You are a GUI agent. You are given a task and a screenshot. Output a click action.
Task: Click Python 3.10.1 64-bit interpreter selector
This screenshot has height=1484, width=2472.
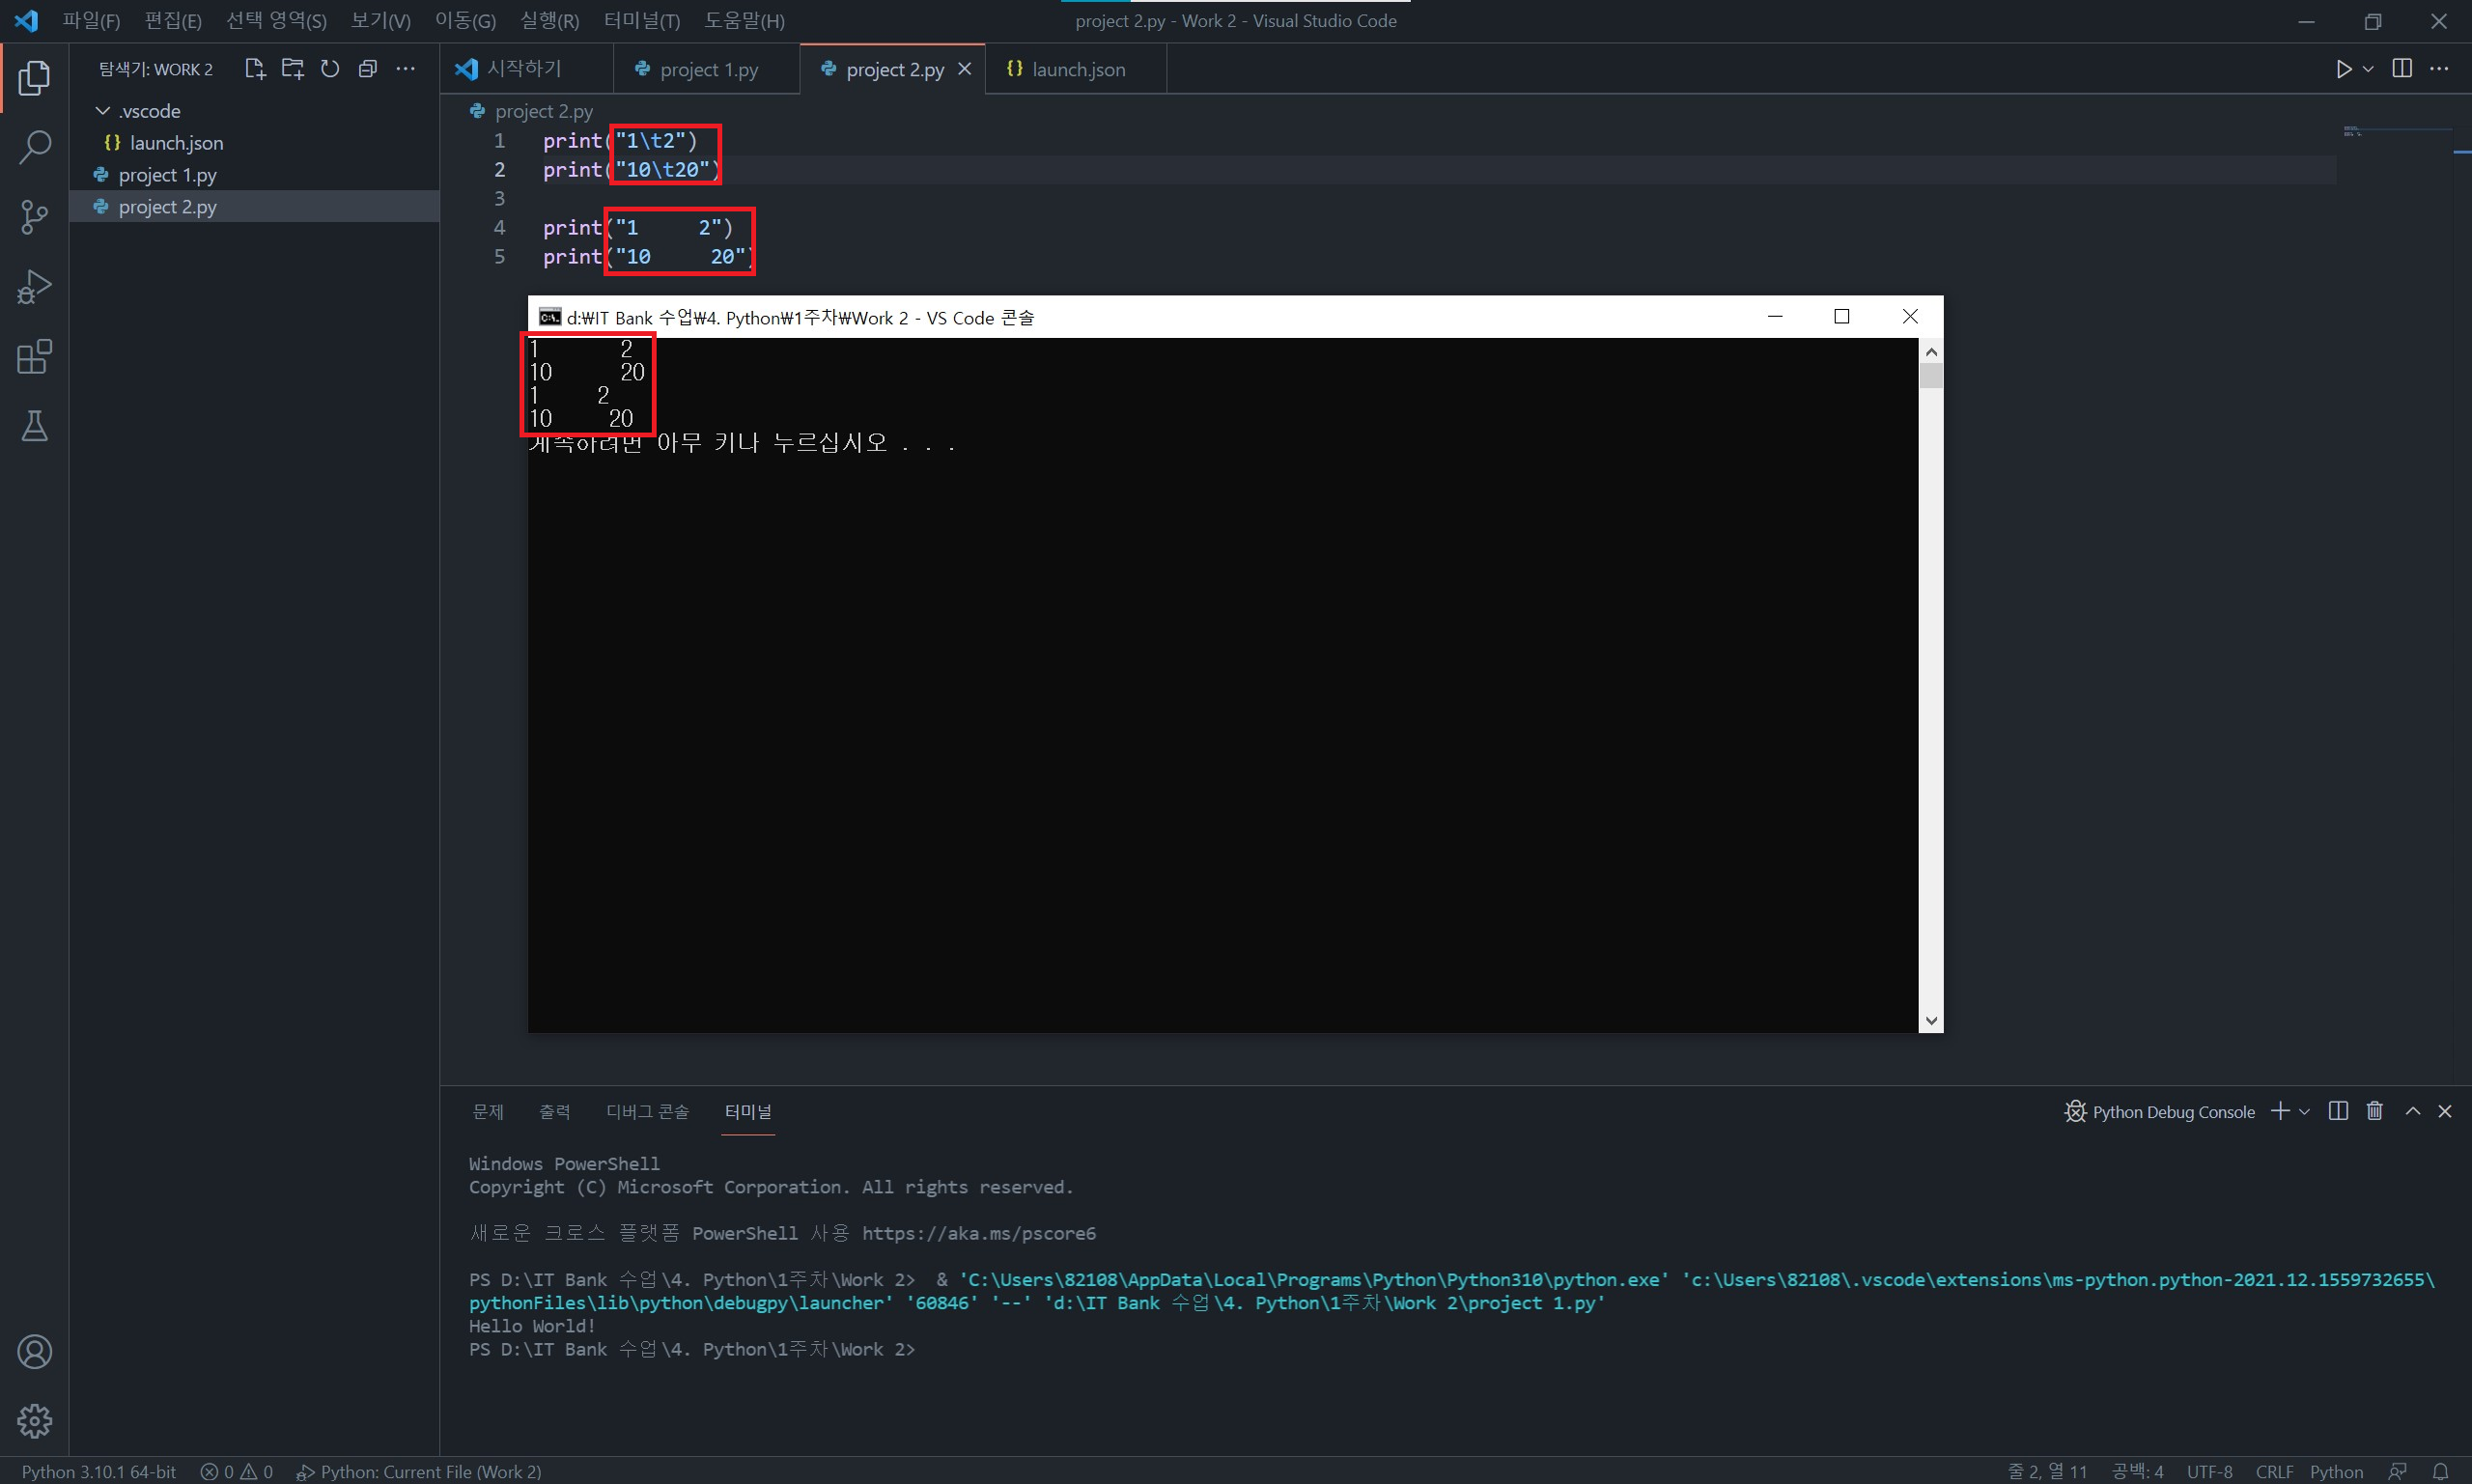click(98, 1471)
